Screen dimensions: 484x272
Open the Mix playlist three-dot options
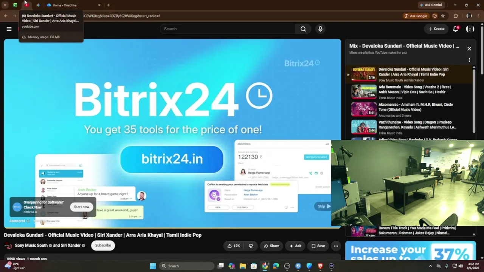tap(469, 60)
